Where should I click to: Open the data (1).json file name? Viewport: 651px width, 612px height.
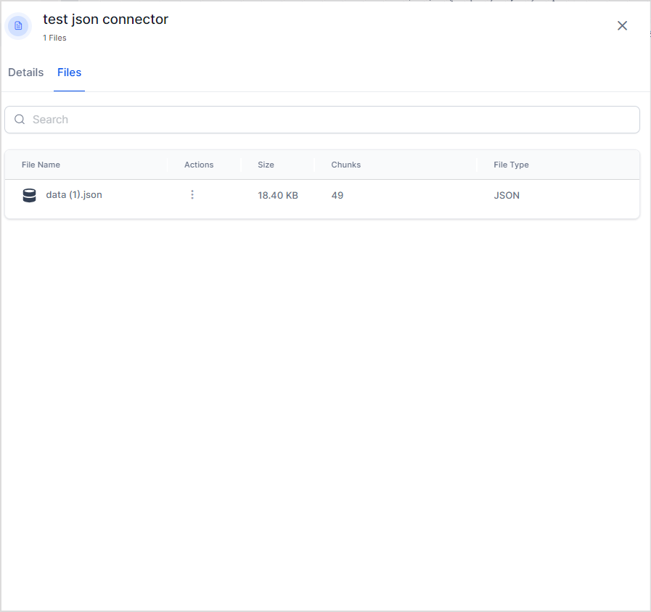pyautogui.click(x=74, y=194)
